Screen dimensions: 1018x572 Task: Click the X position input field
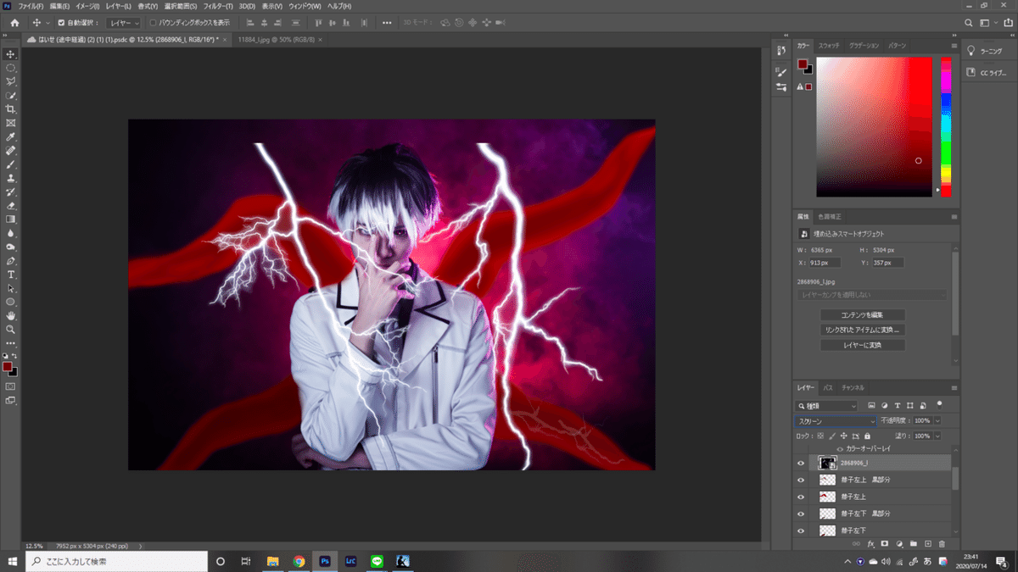tap(825, 263)
